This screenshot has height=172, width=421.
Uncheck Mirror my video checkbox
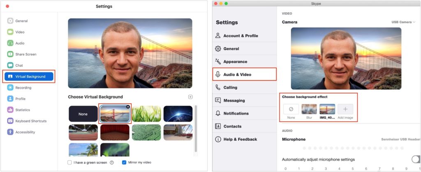tap(124, 163)
